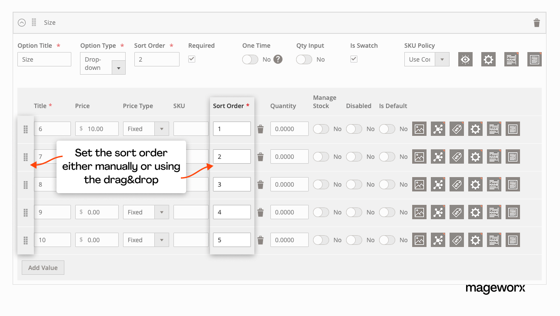The width and height of the screenshot is (560, 316).
Task: Collapse the Size option panel
Action: click(22, 23)
